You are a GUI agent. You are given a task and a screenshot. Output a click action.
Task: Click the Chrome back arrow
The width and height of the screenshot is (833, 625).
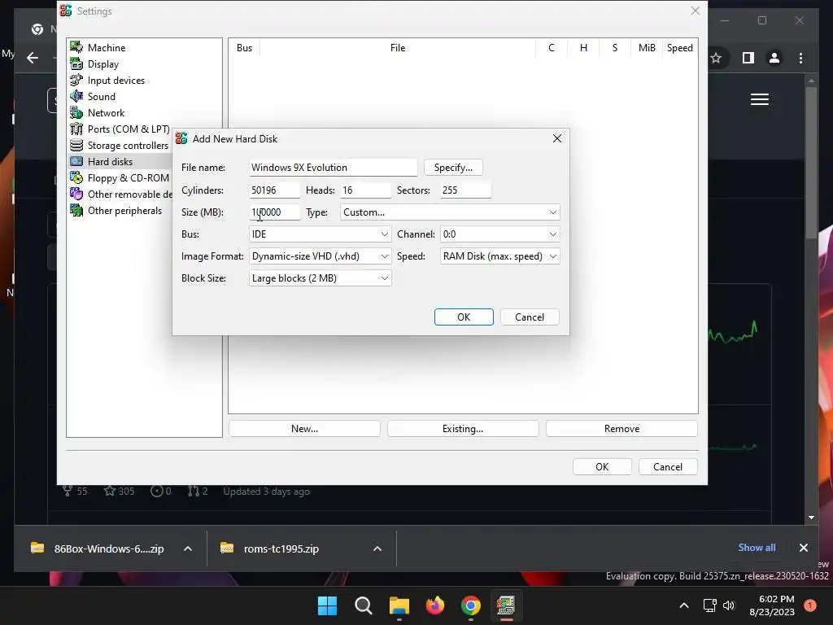click(x=33, y=58)
